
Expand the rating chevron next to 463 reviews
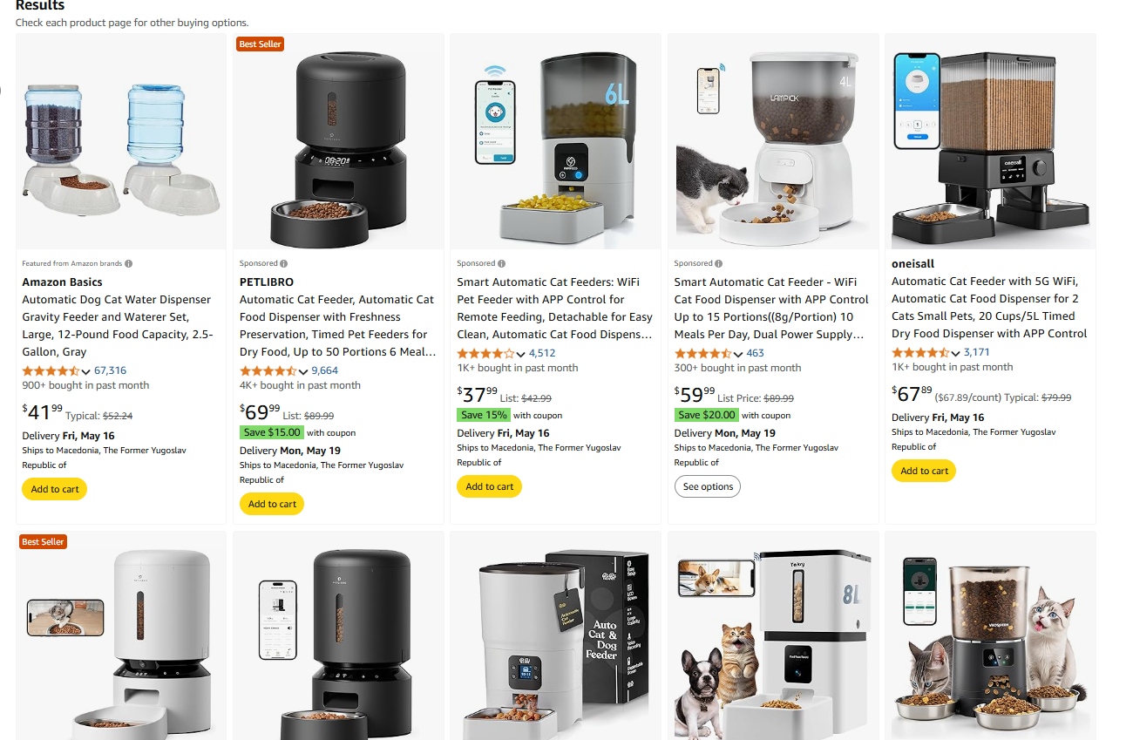[737, 354]
